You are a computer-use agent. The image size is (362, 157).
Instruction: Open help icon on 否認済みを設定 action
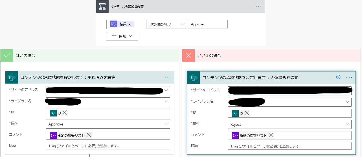(338, 77)
